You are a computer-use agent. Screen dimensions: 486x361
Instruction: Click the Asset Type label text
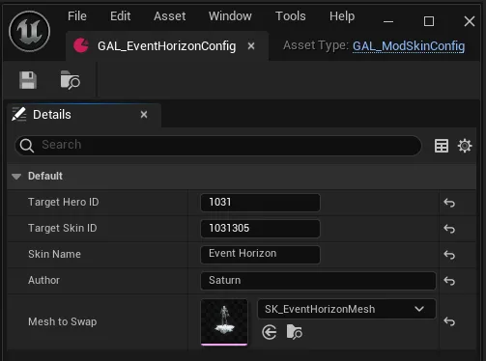(316, 45)
